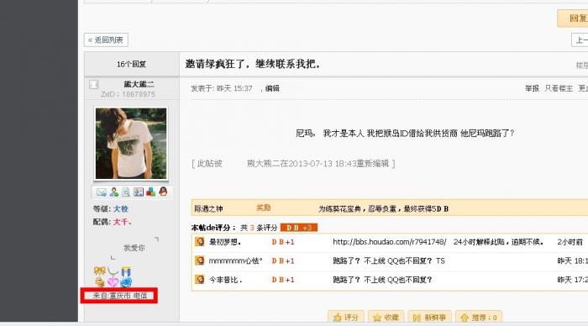Click the DB +3 score badge

tap(299, 228)
